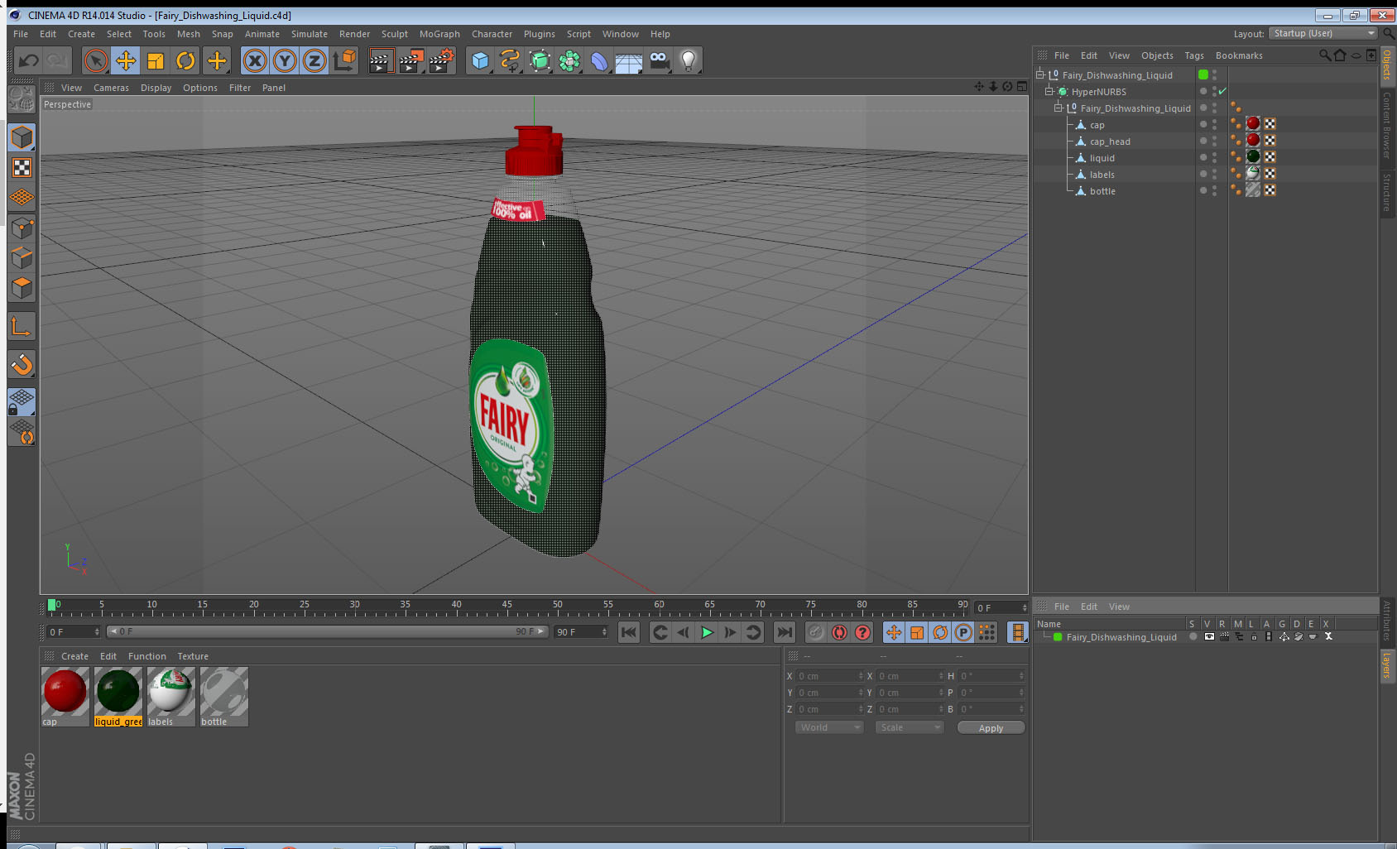Viewport: 1397px width, 849px height.
Task: Add a camera object
Action: coord(659,60)
